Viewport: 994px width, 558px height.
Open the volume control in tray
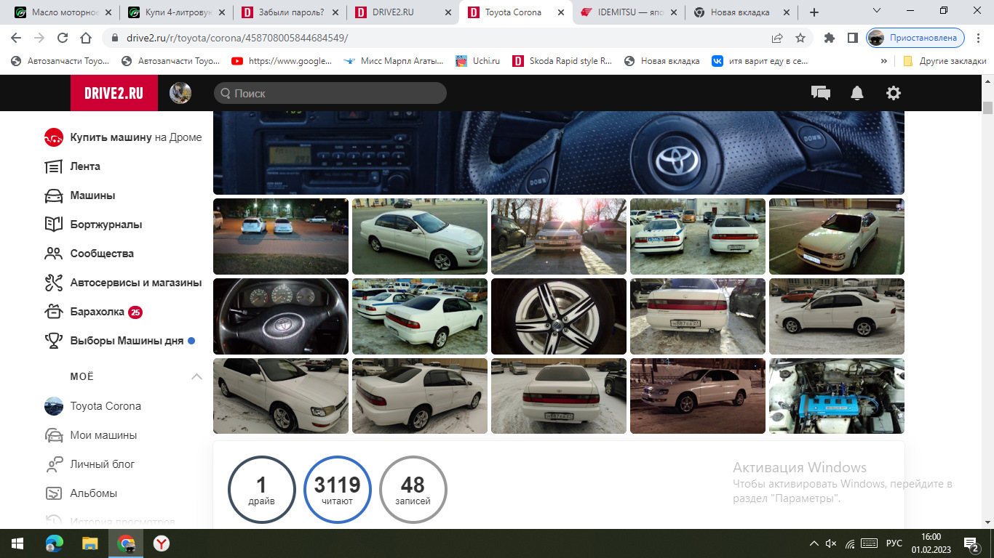pyautogui.click(x=832, y=543)
